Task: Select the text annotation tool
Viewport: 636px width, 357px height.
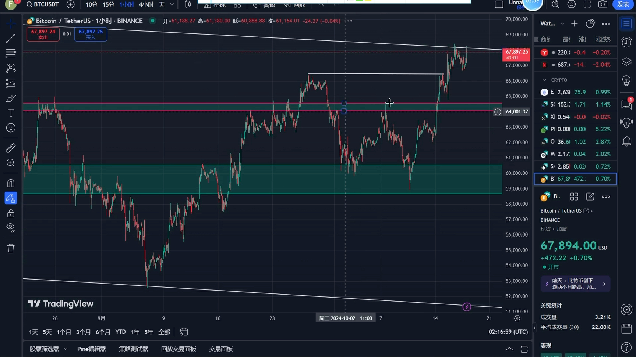Action: click(11, 113)
